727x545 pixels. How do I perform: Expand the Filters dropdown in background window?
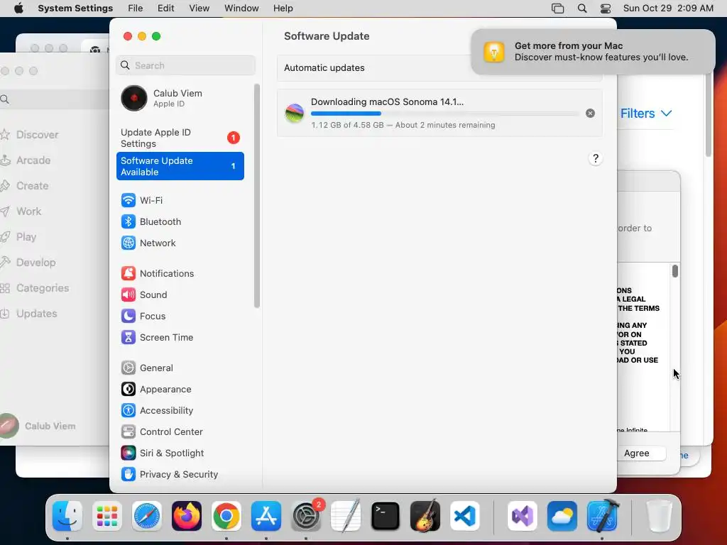pos(646,114)
